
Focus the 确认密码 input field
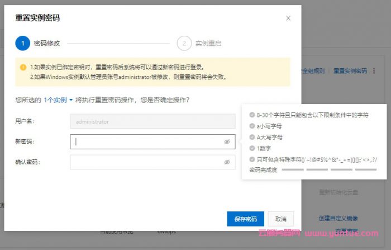pos(148,162)
